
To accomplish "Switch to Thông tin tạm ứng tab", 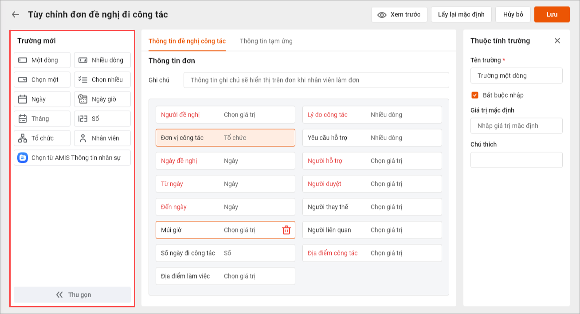I will [x=266, y=41].
